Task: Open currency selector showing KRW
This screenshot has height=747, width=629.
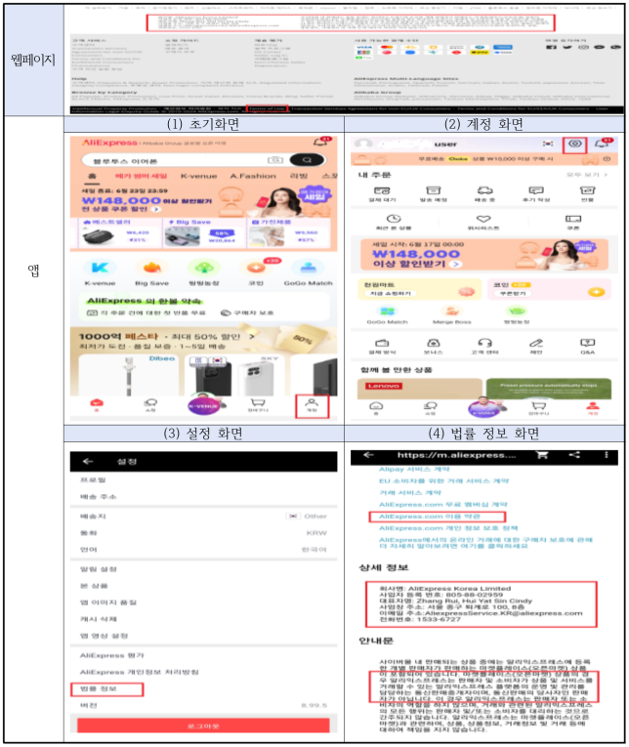Action: point(203,533)
